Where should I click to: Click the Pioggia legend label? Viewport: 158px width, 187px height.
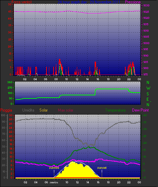click(6, 110)
